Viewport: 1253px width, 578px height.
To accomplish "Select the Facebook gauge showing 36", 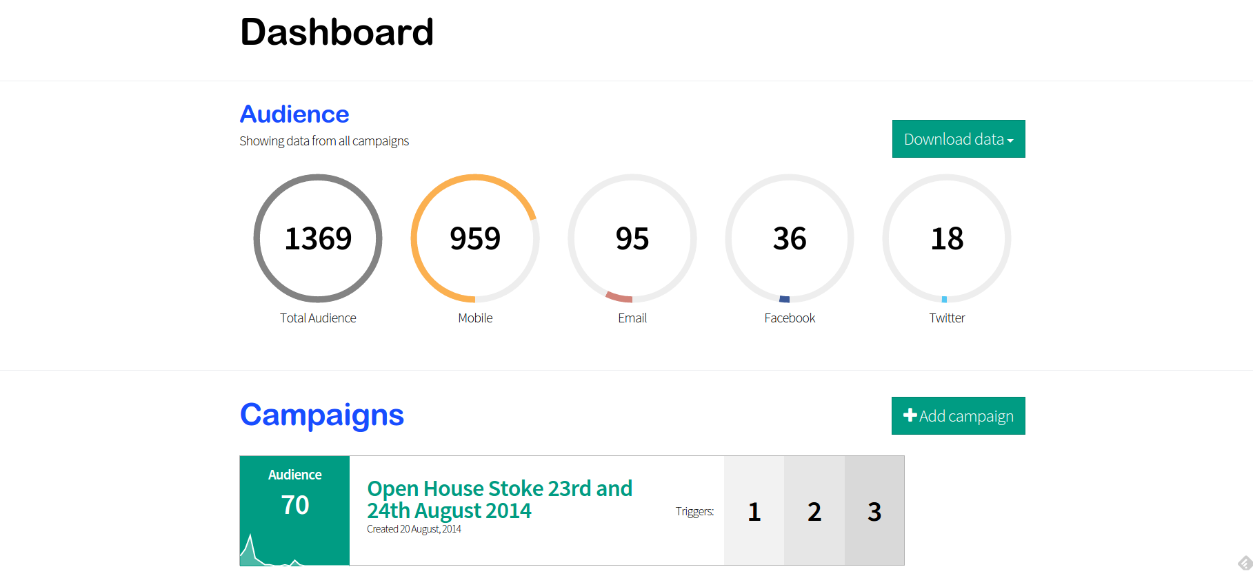I will 790,238.
